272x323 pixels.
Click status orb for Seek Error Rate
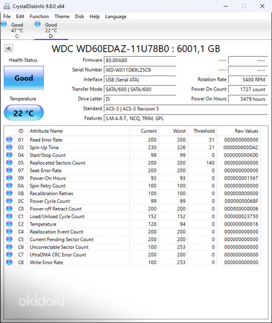pyautogui.click(x=9, y=171)
